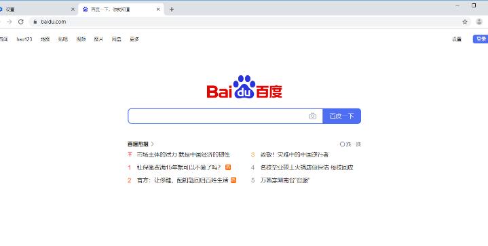
Task: Select the 百度一下 browser tab
Action: [x=121, y=9]
